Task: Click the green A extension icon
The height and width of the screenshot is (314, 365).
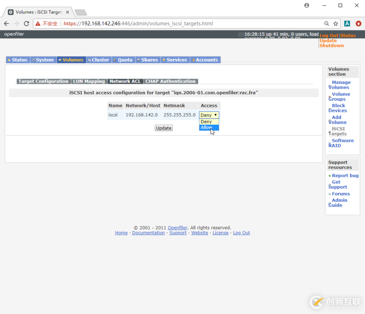Action: pos(347,24)
